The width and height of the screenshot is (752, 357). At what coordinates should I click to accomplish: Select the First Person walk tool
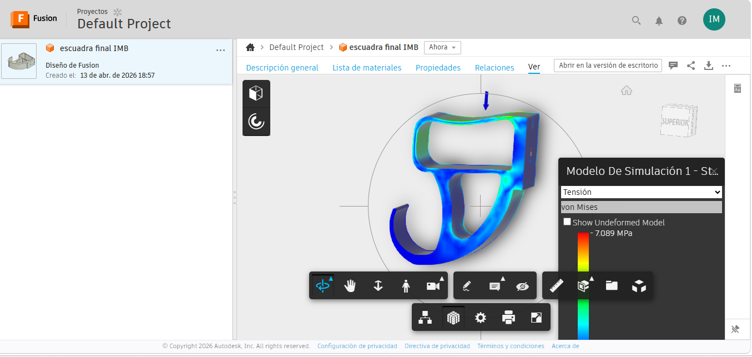click(x=406, y=286)
